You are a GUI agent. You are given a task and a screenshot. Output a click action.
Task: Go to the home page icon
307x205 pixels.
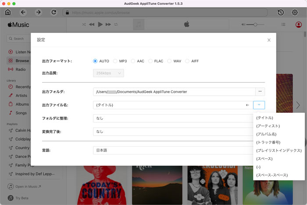8,12
